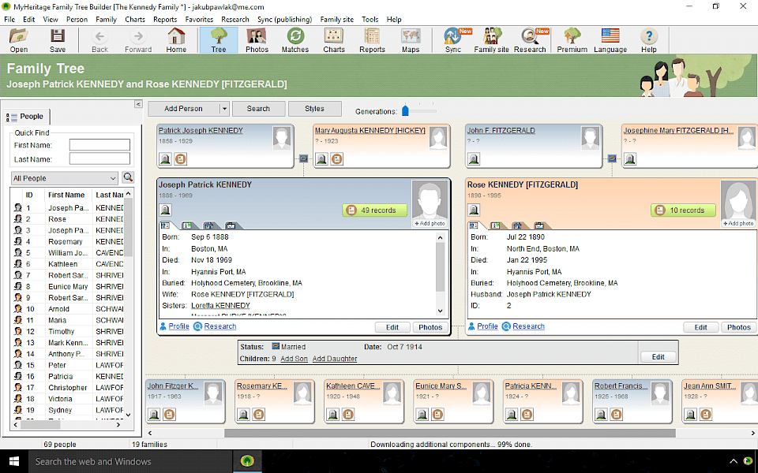The height and width of the screenshot is (473, 758).
Task: Click the Loretta KENNEDY sister link
Action: tap(220, 306)
